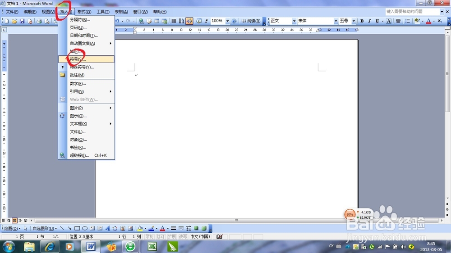Open the 文件(F) menu

12,12
